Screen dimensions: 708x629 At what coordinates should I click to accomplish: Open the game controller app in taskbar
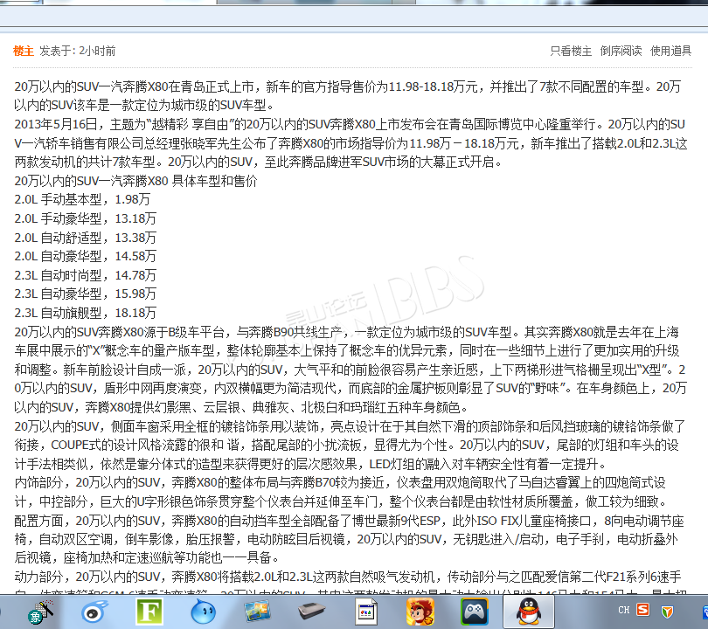pyautogui.click(x=474, y=612)
